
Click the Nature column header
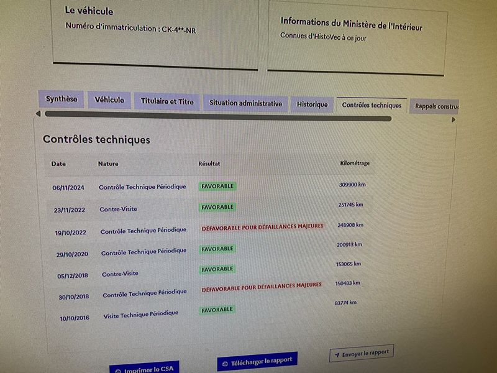point(108,163)
